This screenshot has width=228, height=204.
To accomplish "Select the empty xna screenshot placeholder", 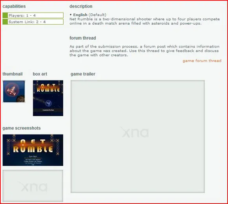I will (x=33, y=186).
